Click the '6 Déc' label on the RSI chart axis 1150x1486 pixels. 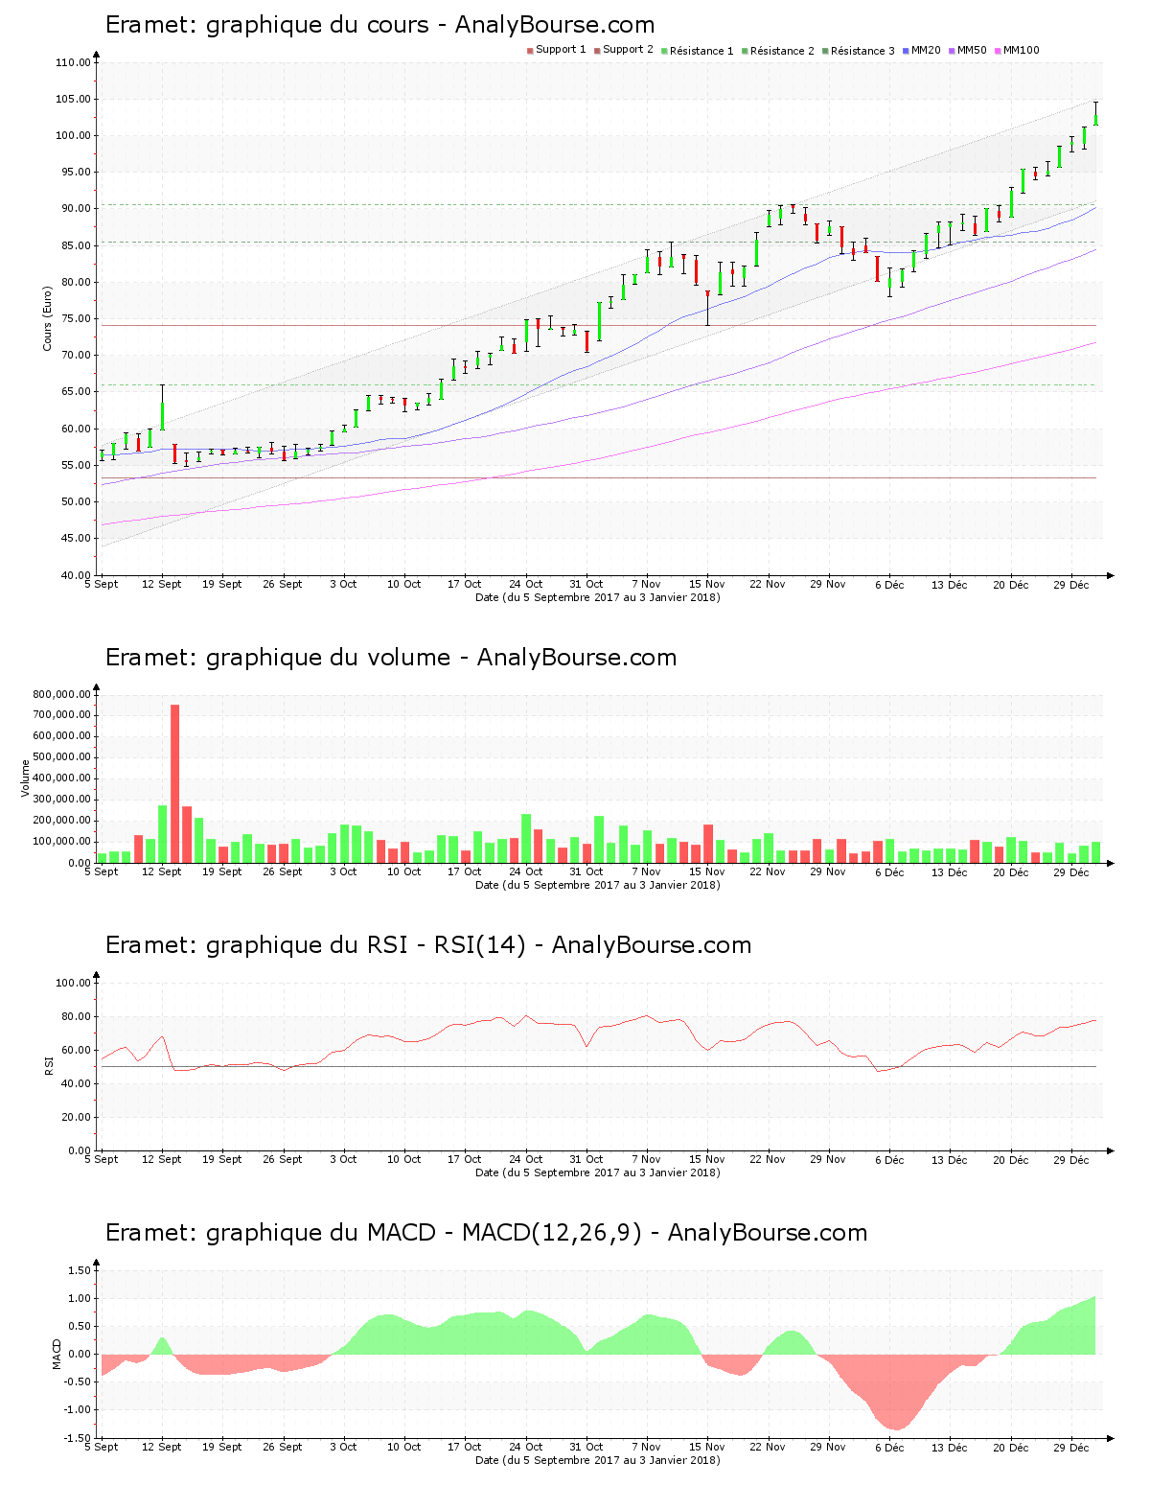pyautogui.click(x=889, y=1159)
